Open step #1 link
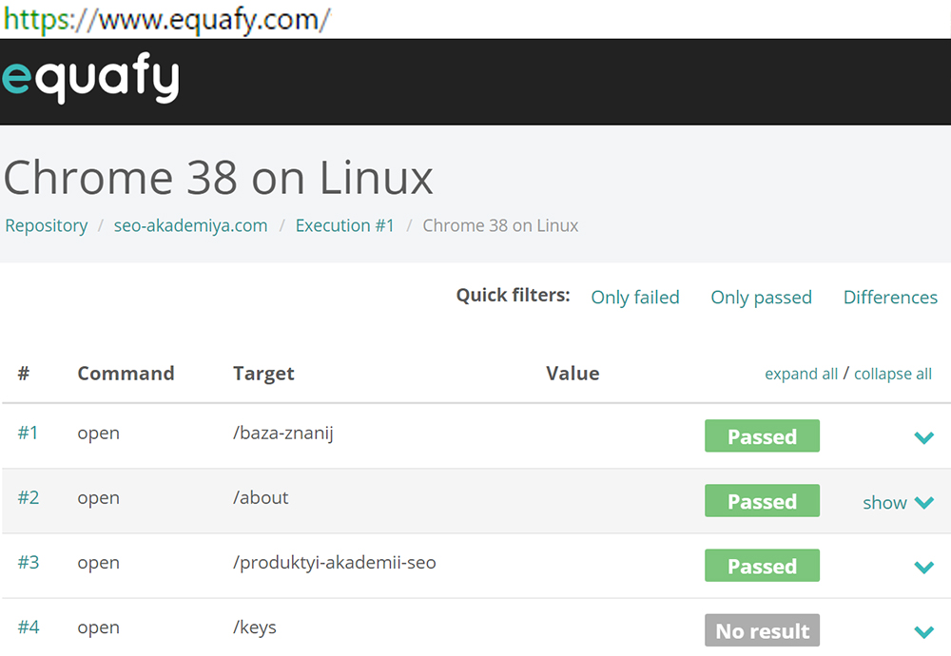 [x=29, y=434]
